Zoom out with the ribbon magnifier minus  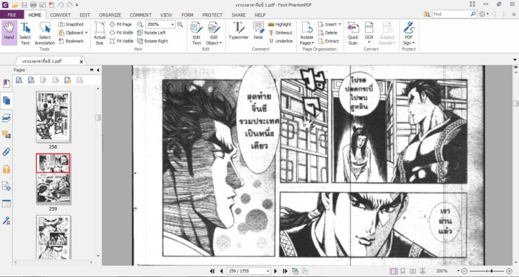pos(140,24)
